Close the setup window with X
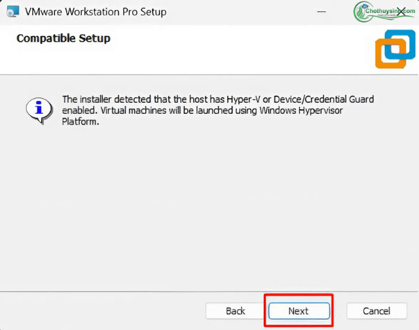The width and height of the screenshot is (419, 330). 401,12
